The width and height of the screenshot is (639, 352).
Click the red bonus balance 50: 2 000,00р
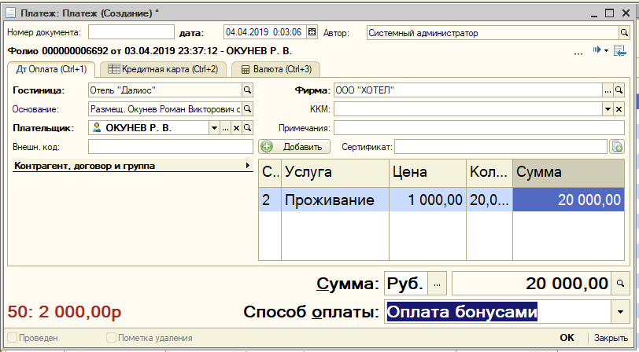[x=65, y=312]
